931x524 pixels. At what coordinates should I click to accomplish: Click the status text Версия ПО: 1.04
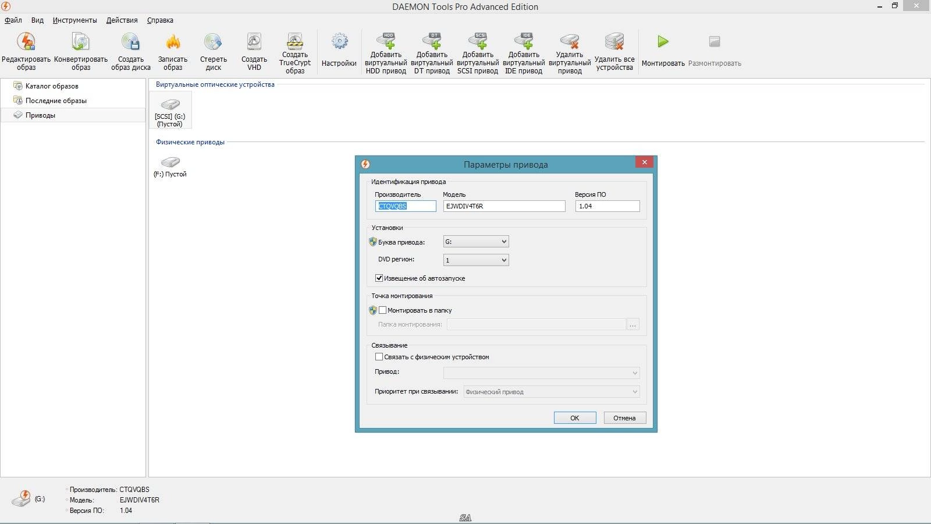tap(101, 511)
